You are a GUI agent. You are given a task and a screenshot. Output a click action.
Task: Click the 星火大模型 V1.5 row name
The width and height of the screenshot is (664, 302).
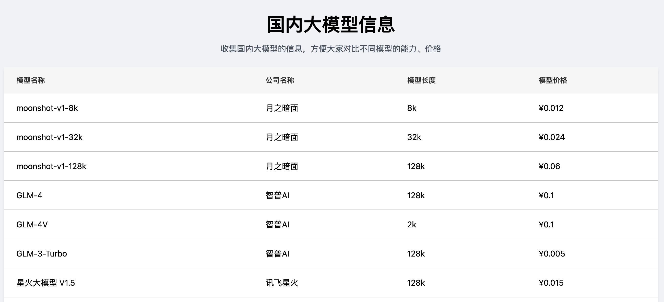click(x=46, y=283)
